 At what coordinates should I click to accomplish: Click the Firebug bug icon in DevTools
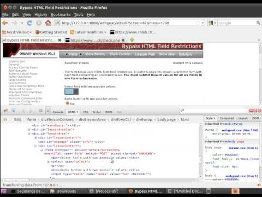pyautogui.click(x=6, y=111)
